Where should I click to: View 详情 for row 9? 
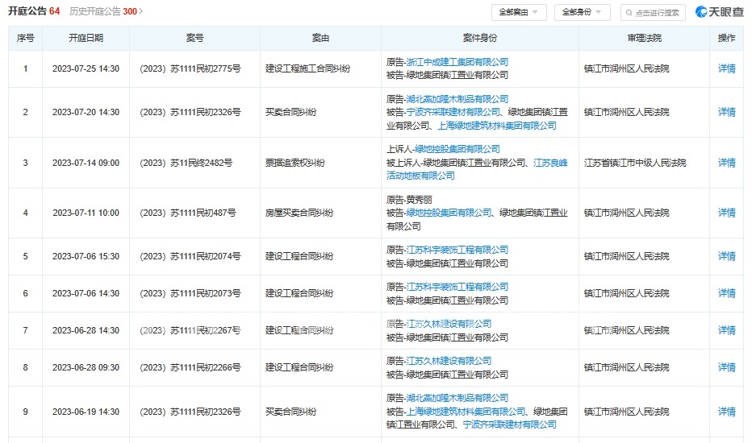[x=726, y=412]
